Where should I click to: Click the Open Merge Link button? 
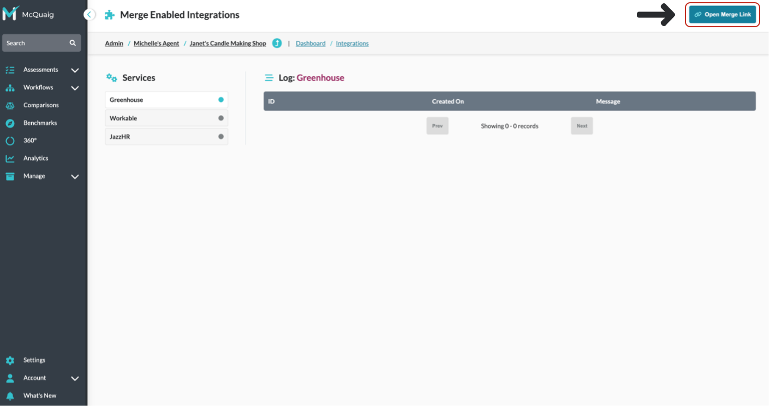[722, 15]
